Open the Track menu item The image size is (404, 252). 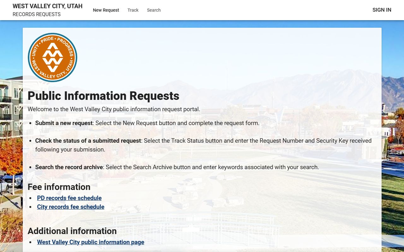point(133,10)
